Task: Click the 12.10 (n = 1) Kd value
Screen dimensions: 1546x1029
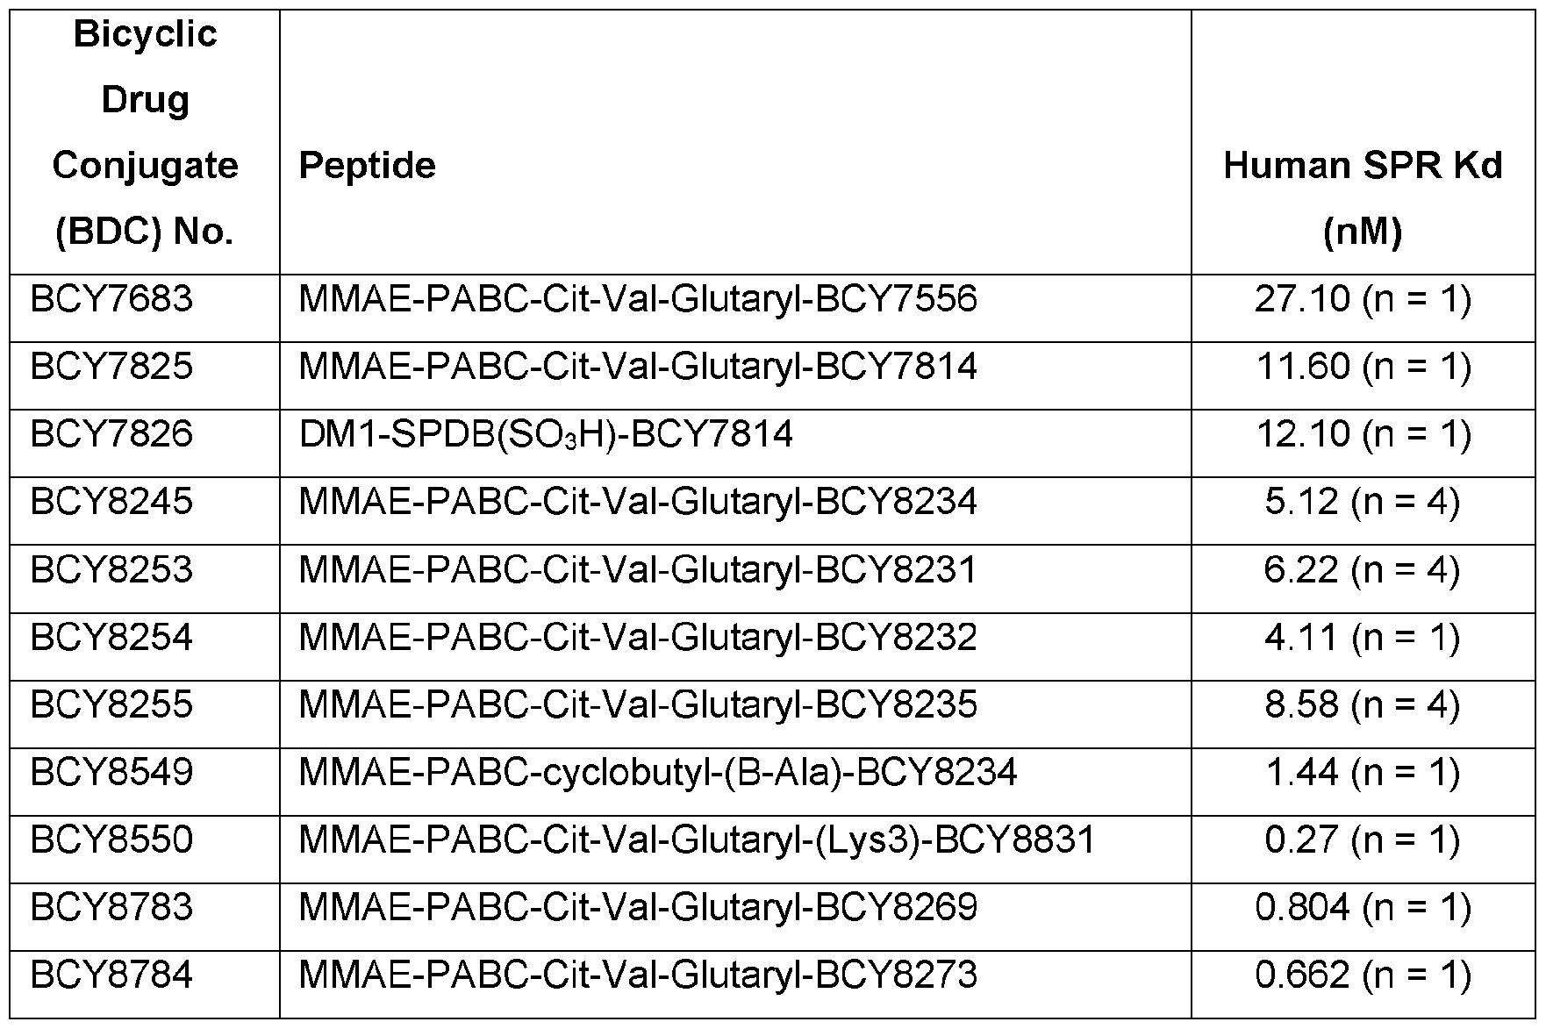Action: 1363,434
